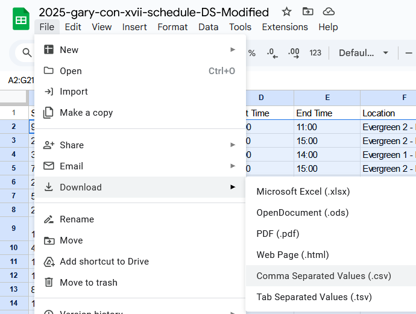The image size is (416, 314).
Task: Open the View menu
Action: (x=102, y=27)
